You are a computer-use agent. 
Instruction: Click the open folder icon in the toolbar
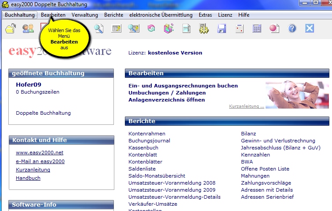[x=11, y=29]
